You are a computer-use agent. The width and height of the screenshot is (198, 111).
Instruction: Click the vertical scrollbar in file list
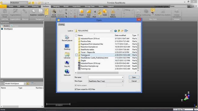(138, 55)
